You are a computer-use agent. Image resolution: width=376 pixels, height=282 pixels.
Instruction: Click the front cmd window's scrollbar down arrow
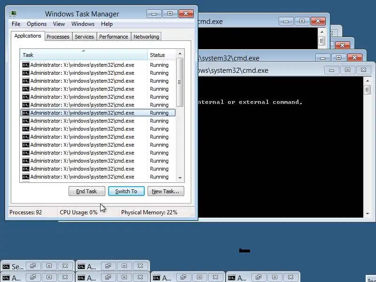pos(368,213)
